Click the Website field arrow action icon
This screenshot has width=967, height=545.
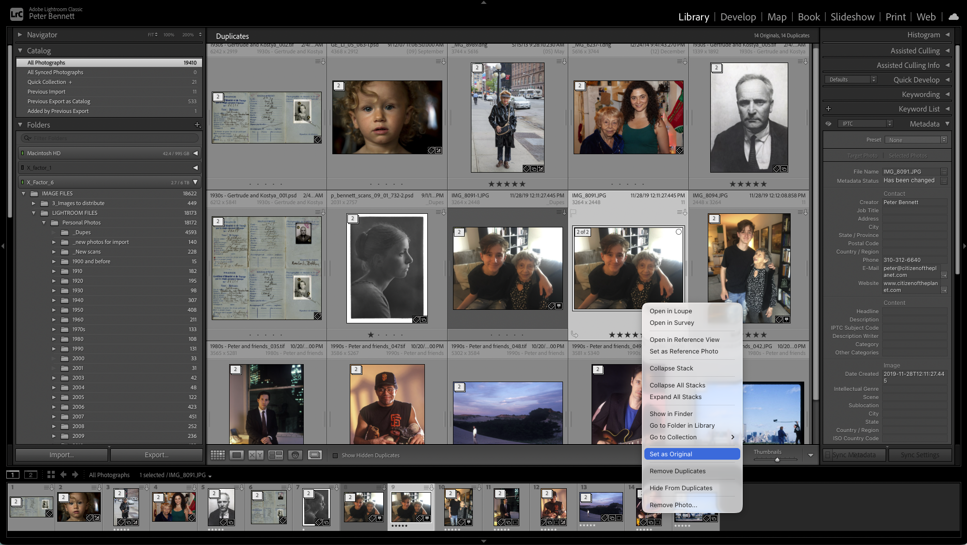coord(944,290)
